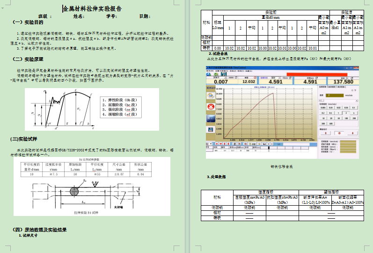Click the first globe icon in top toolbar
Image resolution: width=373 pixels, height=253 pixels.
208,74
